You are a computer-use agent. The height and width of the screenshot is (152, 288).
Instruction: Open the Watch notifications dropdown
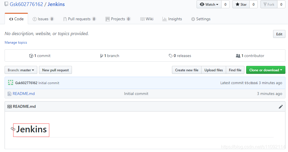209,4
